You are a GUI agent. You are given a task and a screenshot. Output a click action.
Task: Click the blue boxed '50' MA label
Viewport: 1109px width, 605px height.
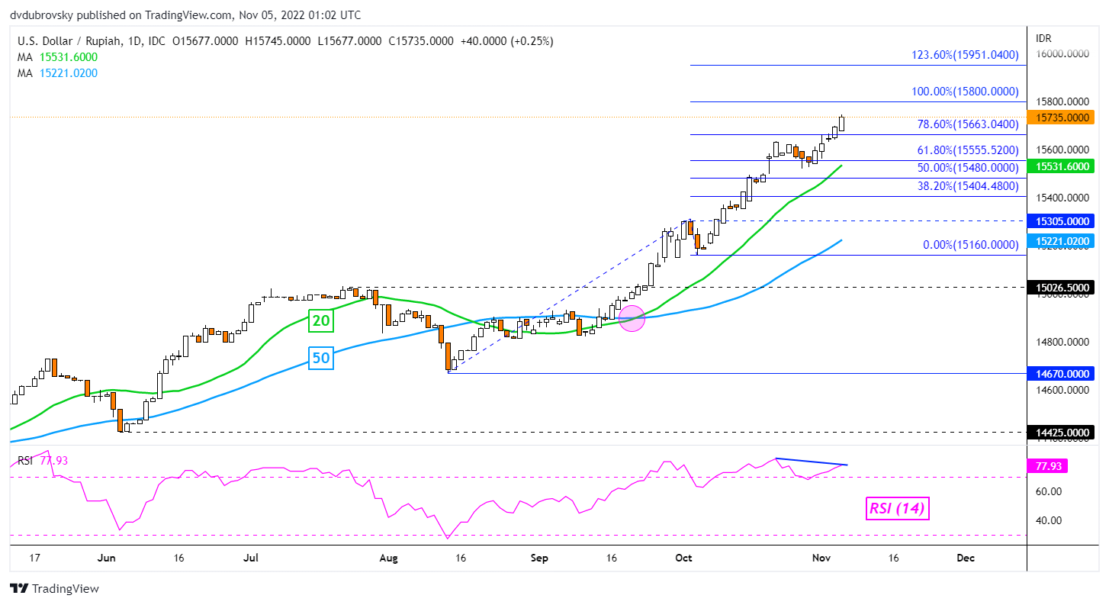[x=321, y=358]
